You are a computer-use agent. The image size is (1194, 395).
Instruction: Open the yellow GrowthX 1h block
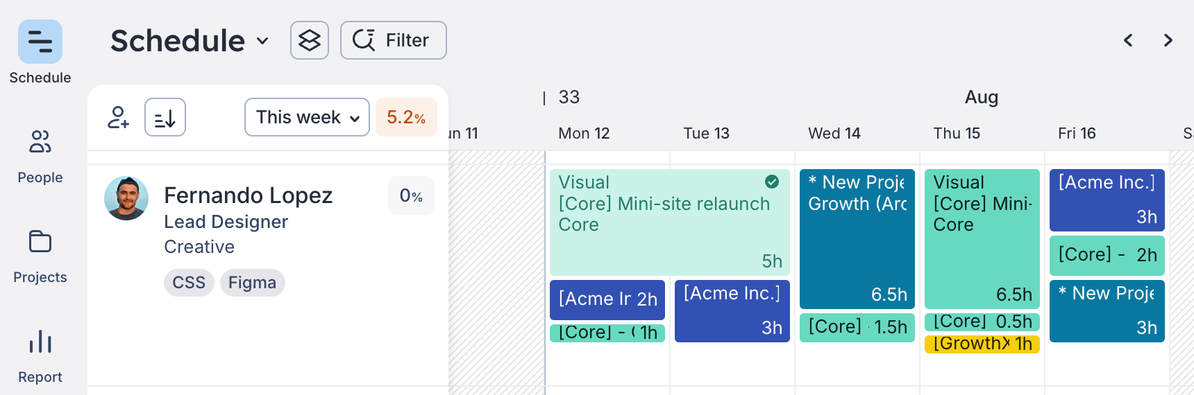[x=982, y=344]
